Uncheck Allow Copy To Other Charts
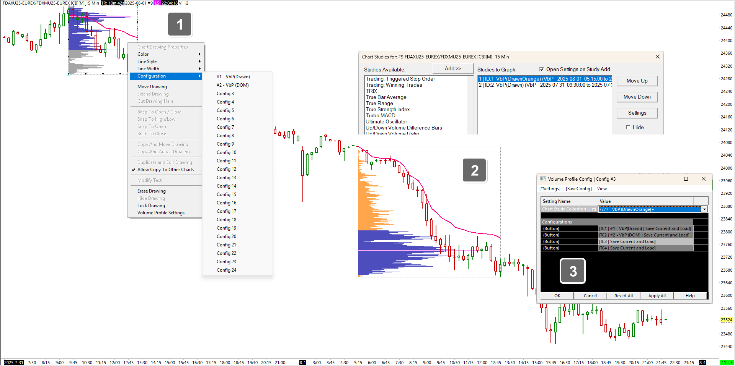 [165, 170]
